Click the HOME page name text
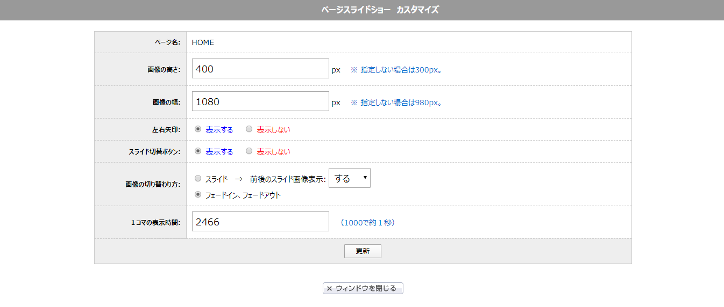This screenshot has height=307, width=724. 203,42
